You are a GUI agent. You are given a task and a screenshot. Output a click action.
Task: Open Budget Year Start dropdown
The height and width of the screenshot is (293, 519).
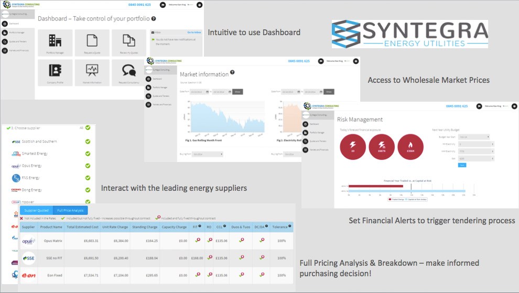474,137
